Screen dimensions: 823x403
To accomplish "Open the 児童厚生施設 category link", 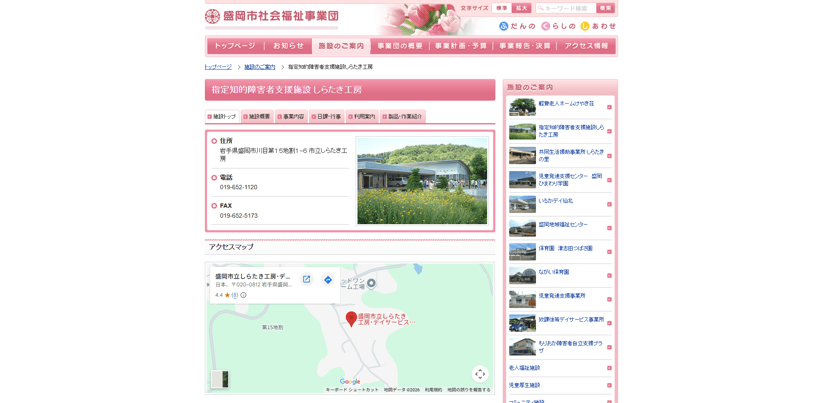I will [x=524, y=385].
